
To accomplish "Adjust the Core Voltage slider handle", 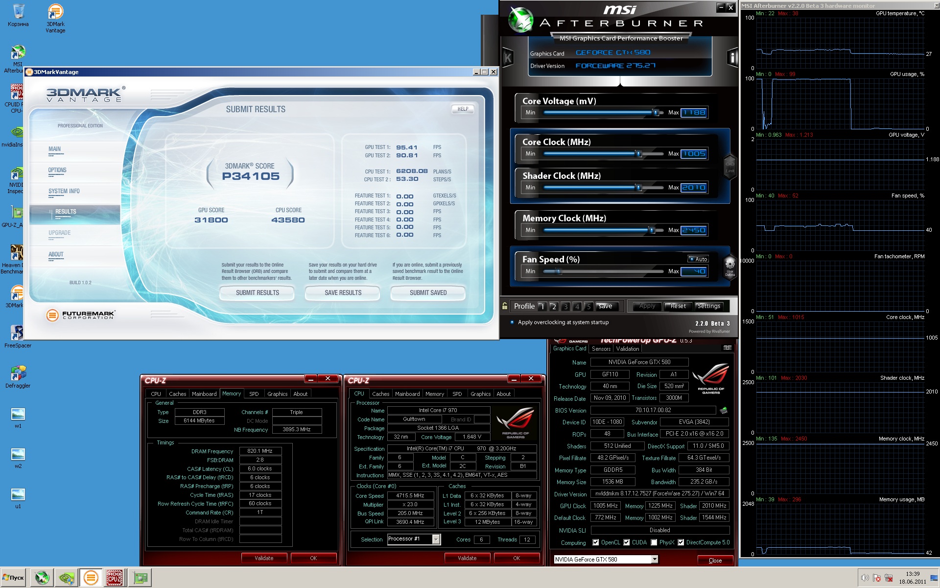I will point(656,113).
